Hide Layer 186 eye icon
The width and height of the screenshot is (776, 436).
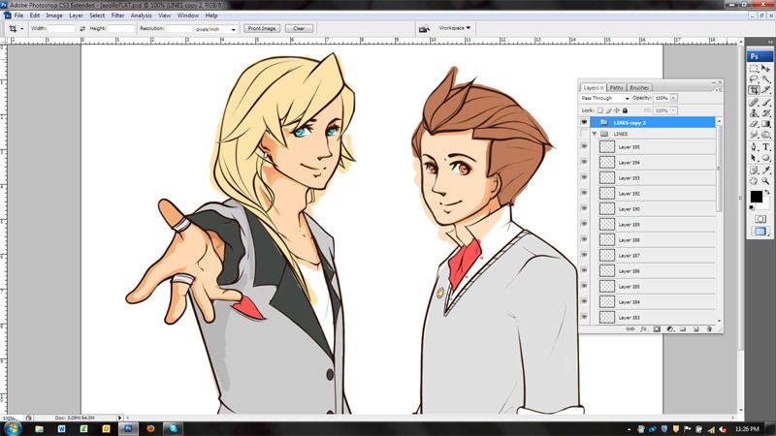(x=584, y=271)
